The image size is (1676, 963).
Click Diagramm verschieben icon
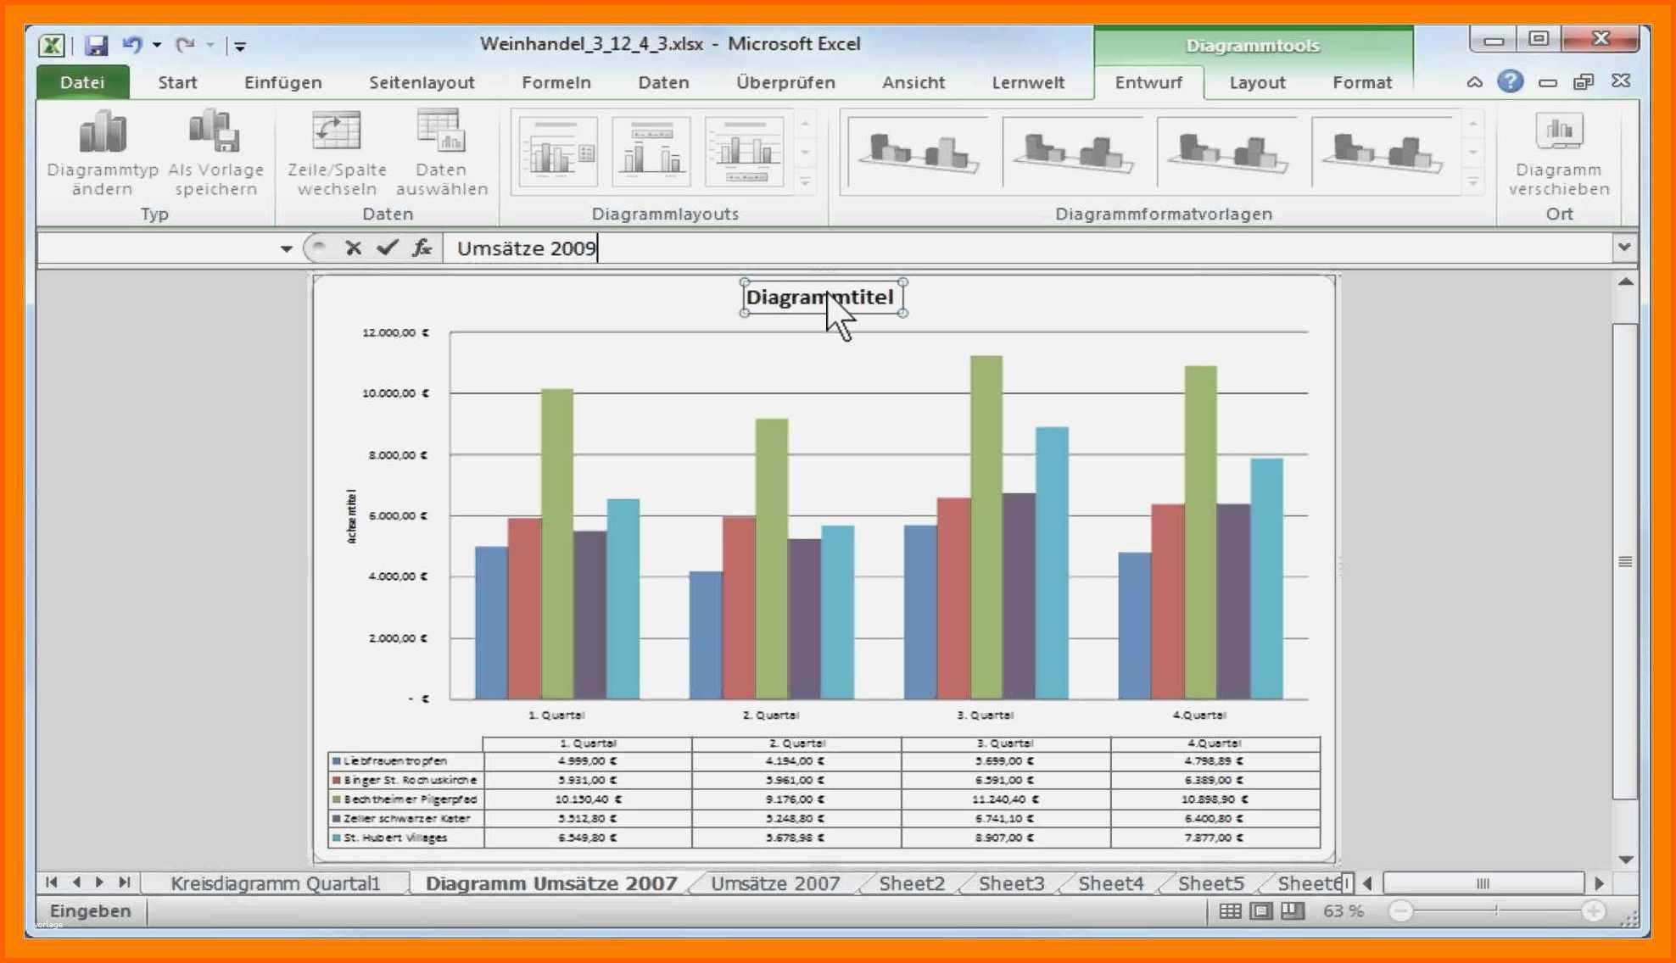coord(1559,153)
